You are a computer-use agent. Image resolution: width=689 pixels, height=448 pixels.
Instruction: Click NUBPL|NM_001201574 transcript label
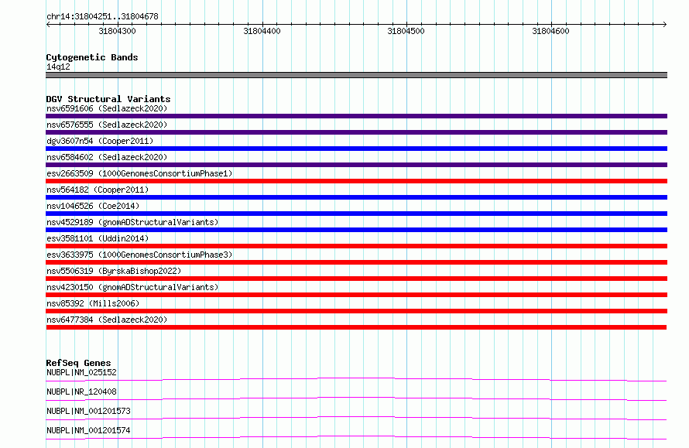(88, 430)
